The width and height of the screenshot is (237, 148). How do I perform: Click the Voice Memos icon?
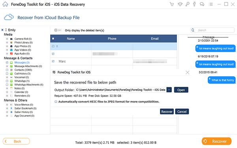(11, 104)
